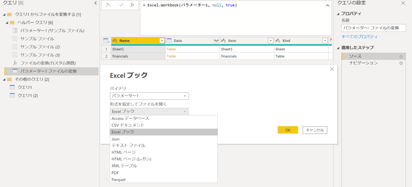
Task: Select the サンプル ファイル (3) query
Action: point(40,55)
